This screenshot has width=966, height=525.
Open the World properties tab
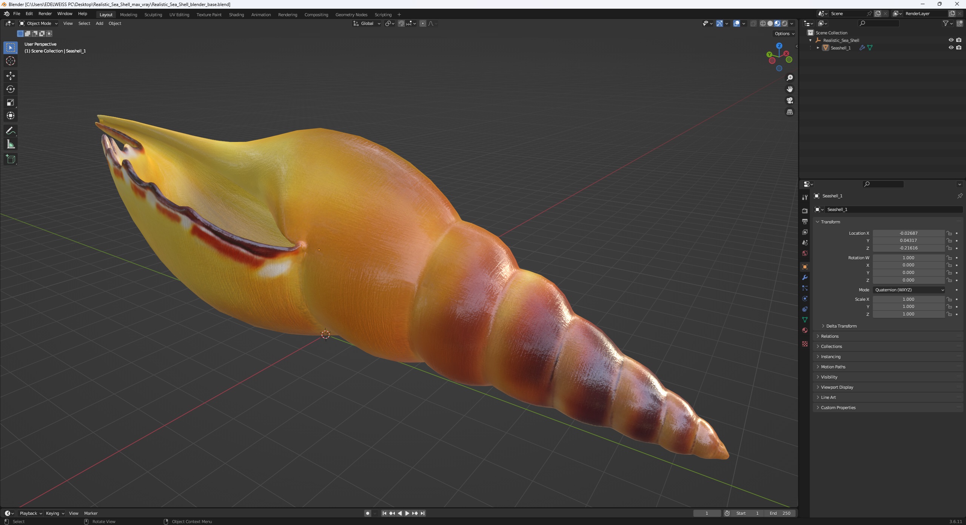point(805,253)
